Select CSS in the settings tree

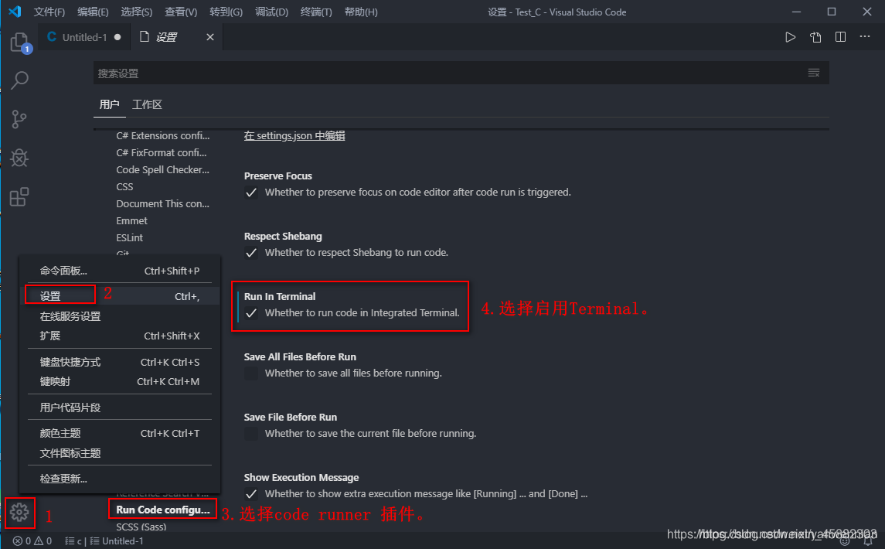point(124,186)
